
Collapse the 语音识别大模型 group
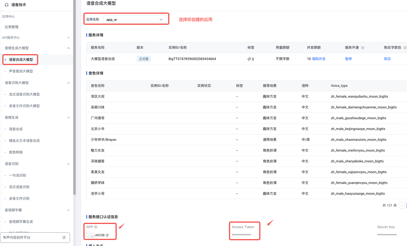[68, 83]
